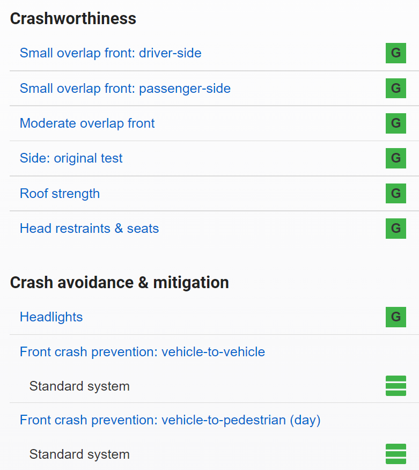Screen dimensions: 419x470
Task: Open Small overlap front: driver-side link
Action: (x=111, y=53)
